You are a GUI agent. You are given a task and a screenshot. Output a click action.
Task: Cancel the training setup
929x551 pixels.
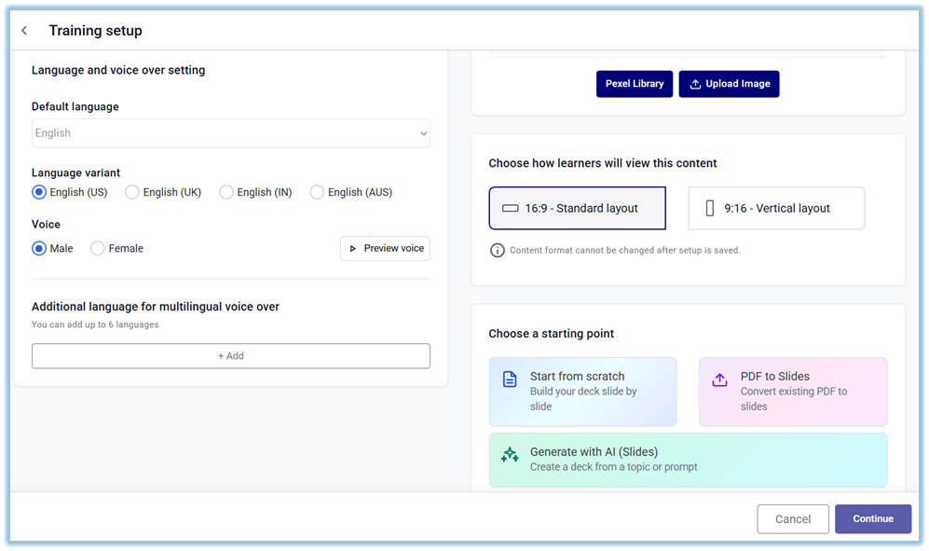point(792,519)
